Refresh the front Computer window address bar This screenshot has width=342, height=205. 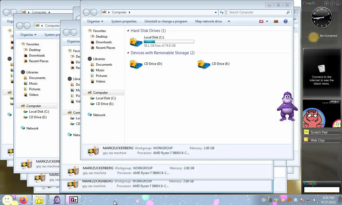click(221, 12)
